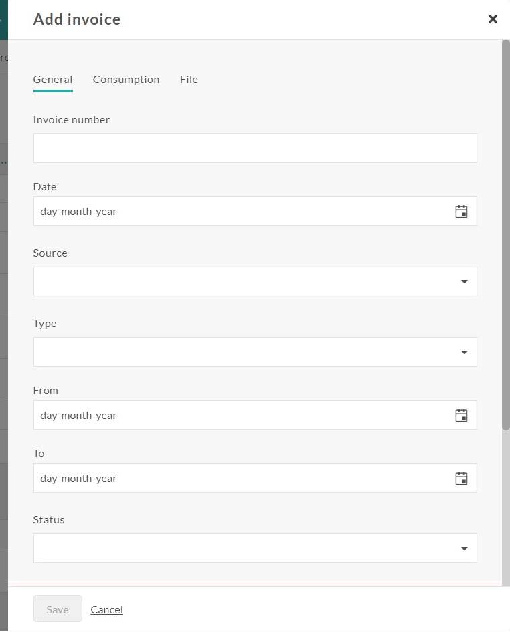This screenshot has height=632, width=510.
Task: Focus the Invoice number text field
Action: tap(255, 148)
